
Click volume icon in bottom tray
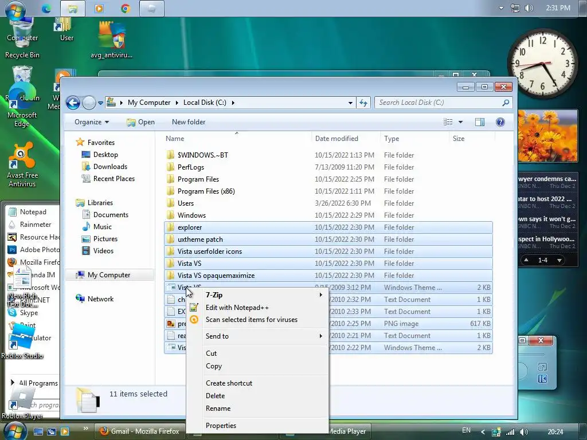(x=524, y=432)
